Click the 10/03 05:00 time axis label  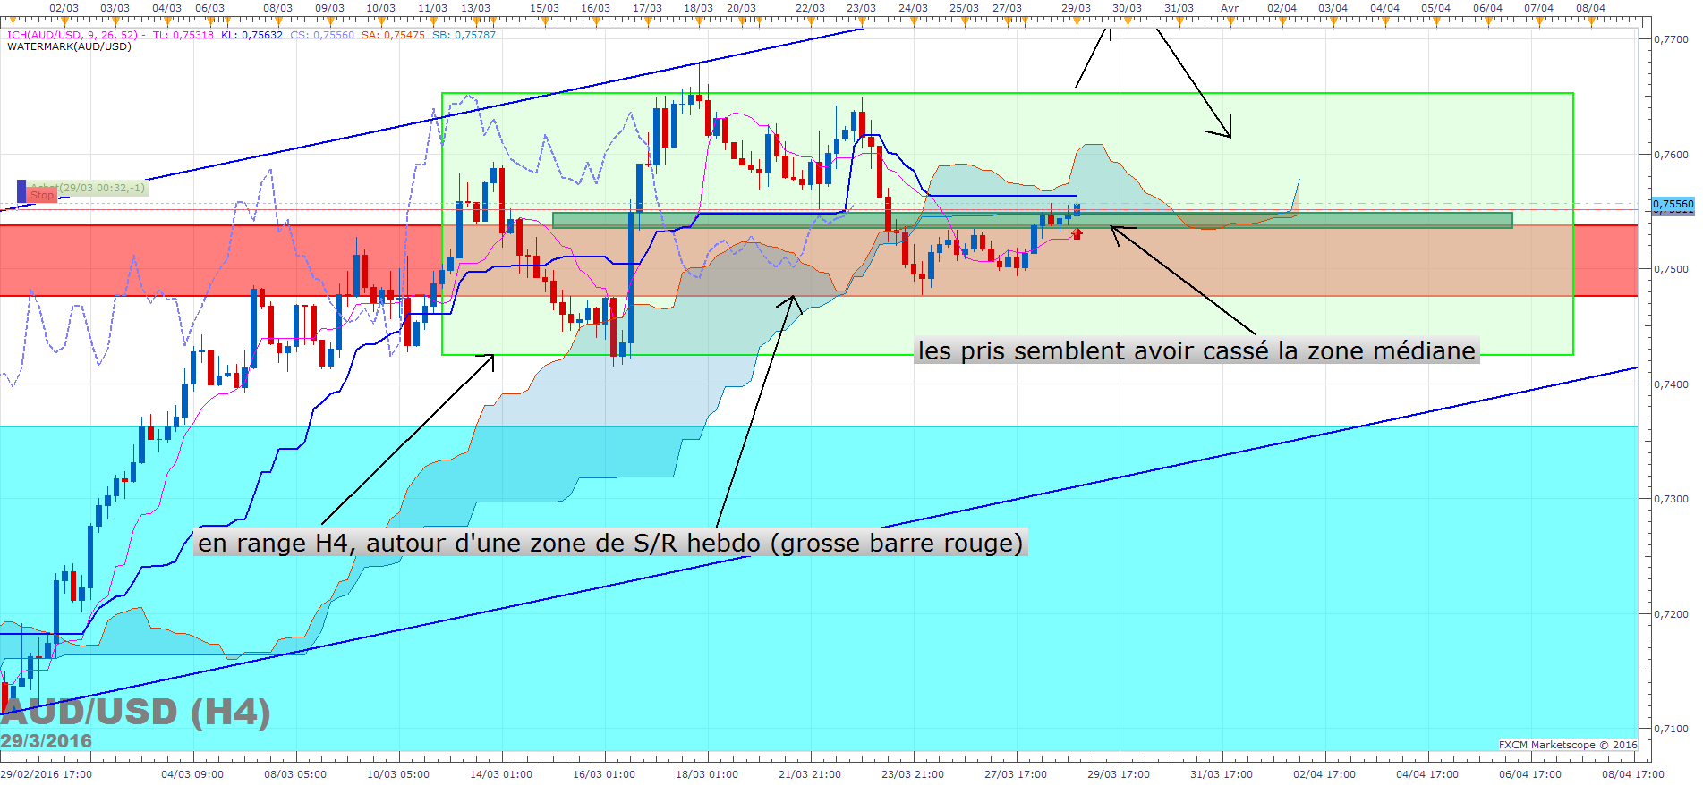[x=398, y=774]
